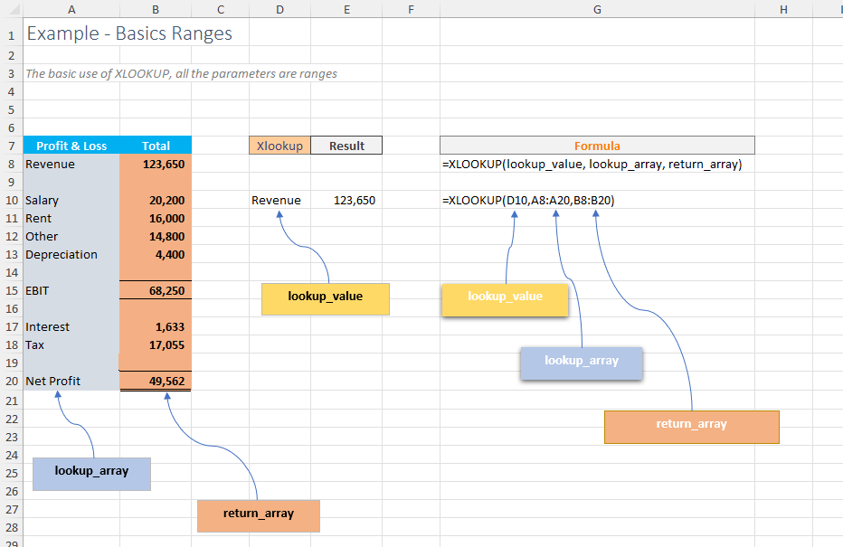This screenshot has width=843, height=547.
Task: Click the Rent label cell
Action: (71, 218)
